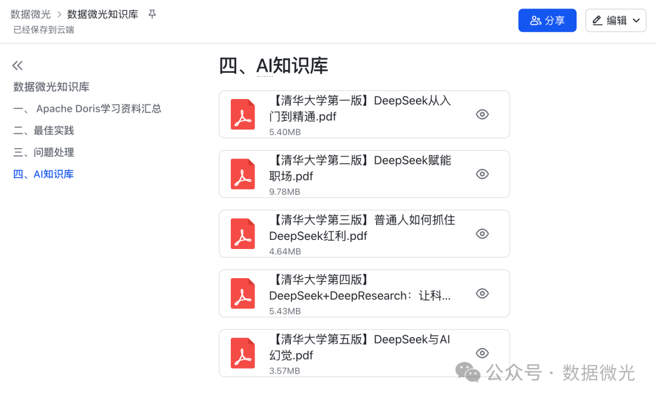Open the 编辑 dropdown arrow
This screenshot has height=399, width=656.
[637, 20]
